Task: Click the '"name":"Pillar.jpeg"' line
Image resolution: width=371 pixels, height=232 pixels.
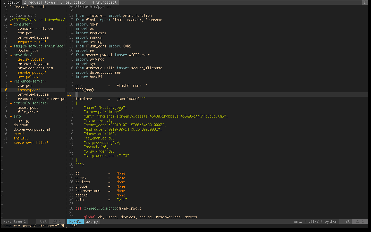Action: click(x=105, y=107)
